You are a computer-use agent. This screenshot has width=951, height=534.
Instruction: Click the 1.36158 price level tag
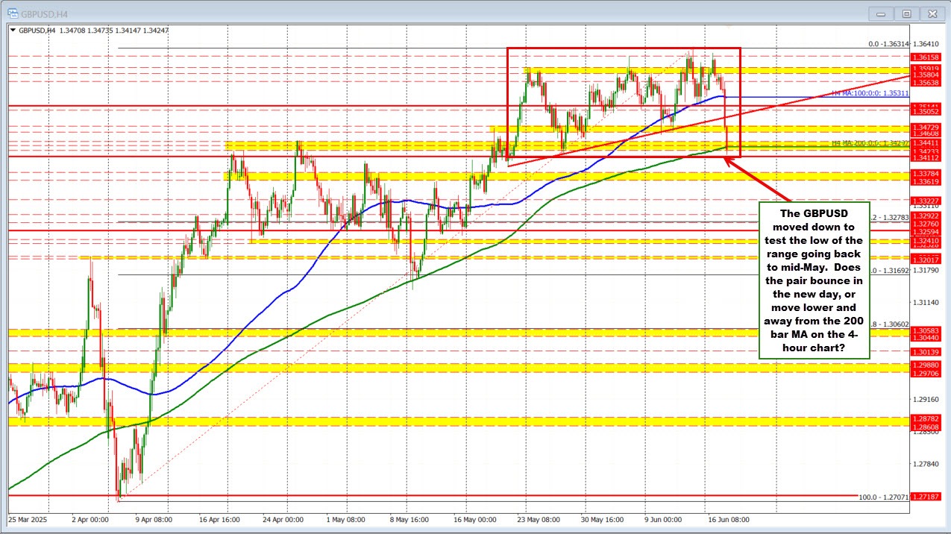tap(925, 57)
